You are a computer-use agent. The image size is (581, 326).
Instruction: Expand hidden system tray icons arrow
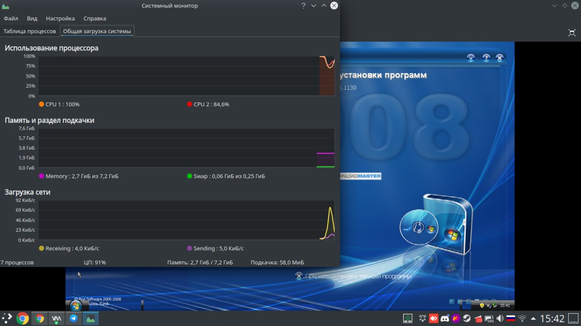pyautogui.click(x=533, y=319)
